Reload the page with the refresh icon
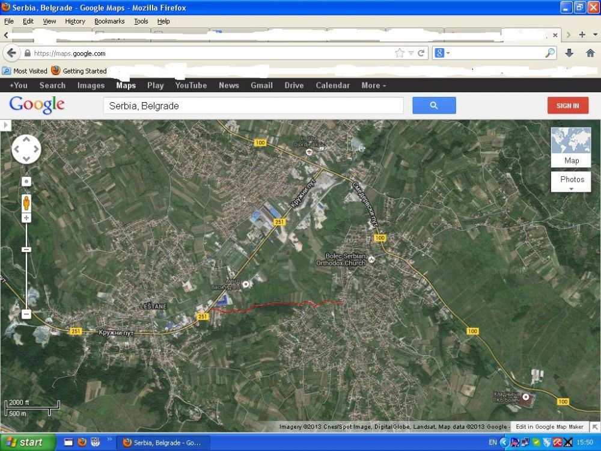 pos(421,54)
